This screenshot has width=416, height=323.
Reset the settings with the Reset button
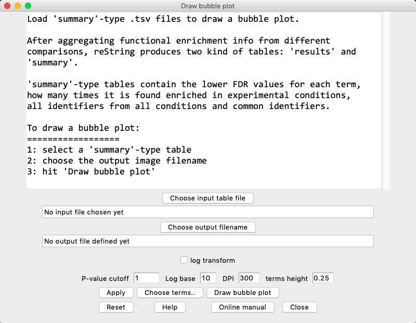pyautogui.click(x=115, y=307)
